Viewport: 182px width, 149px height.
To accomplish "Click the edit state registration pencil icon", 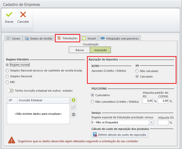I will (74, 107).
